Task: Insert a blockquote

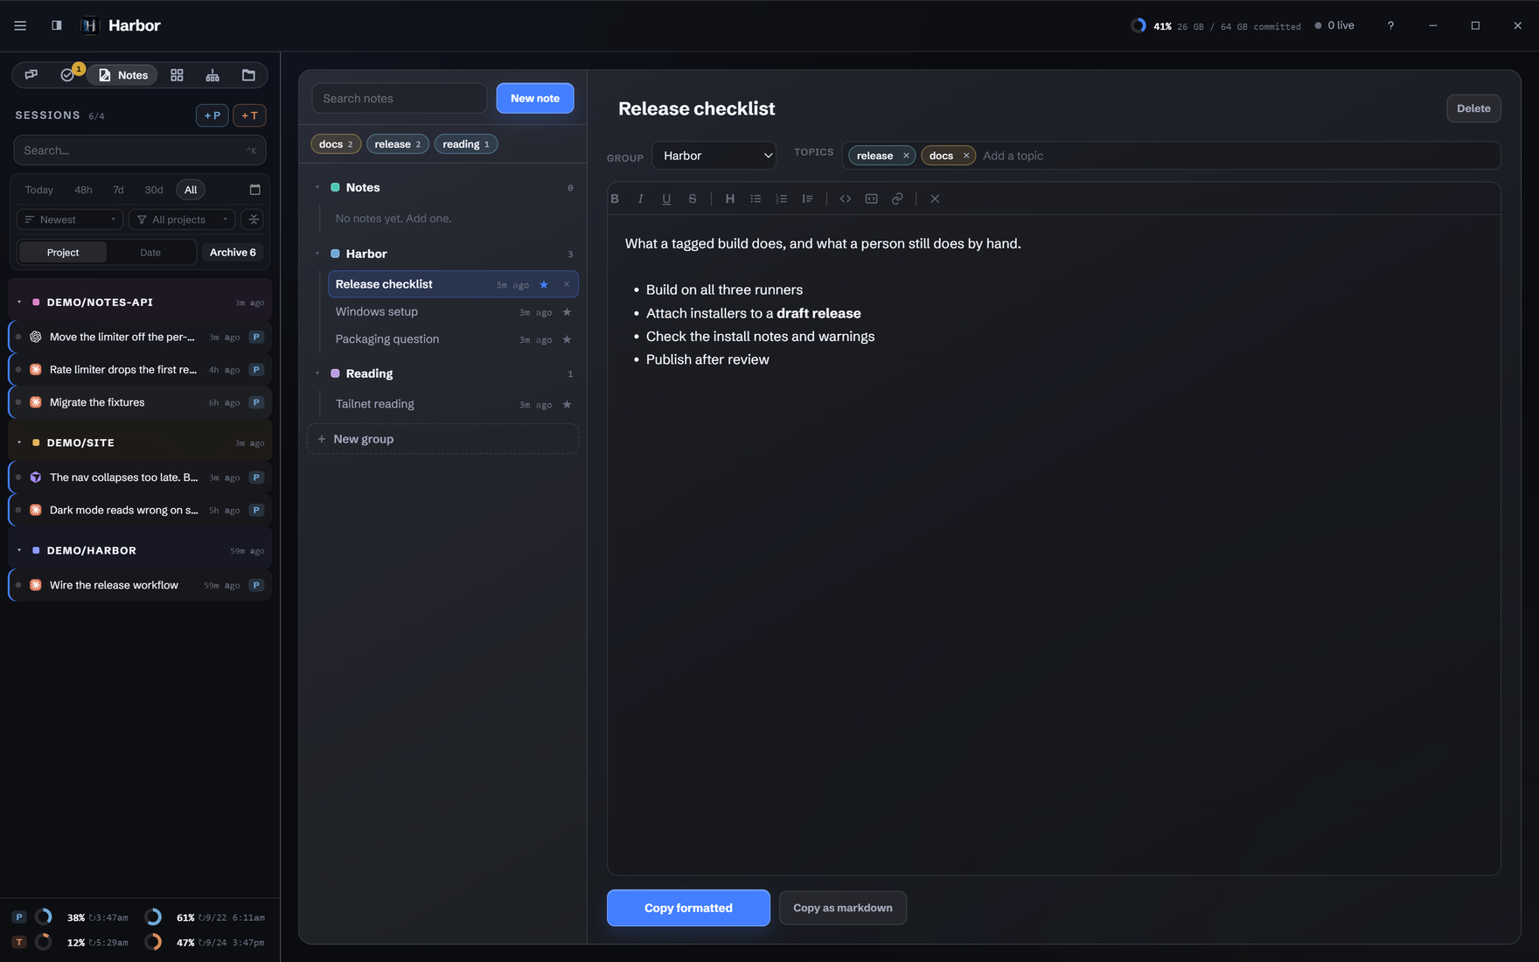Action: pos(807,199)
